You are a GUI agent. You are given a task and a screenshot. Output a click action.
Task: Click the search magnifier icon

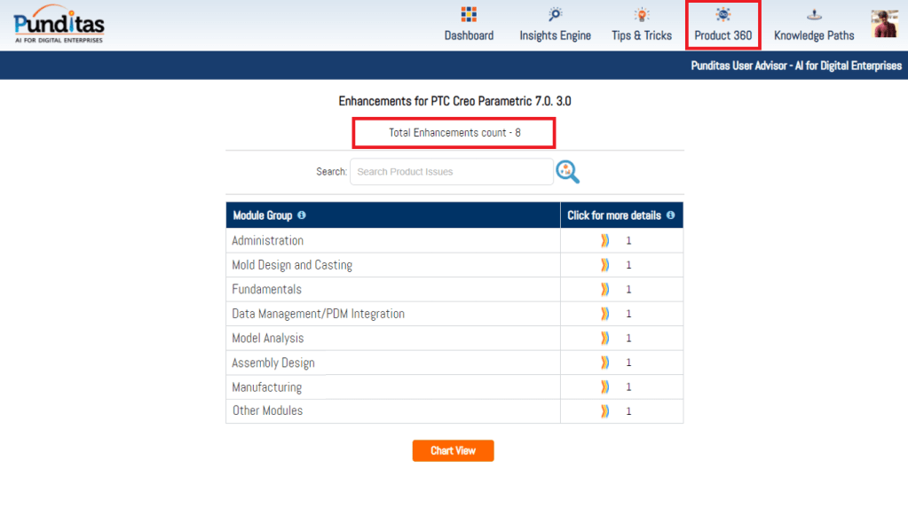567,172
